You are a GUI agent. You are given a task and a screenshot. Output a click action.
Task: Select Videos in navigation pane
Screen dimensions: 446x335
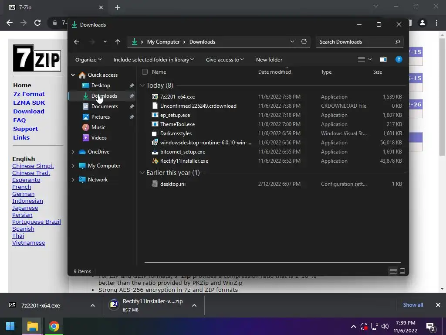tap(99, 138)
